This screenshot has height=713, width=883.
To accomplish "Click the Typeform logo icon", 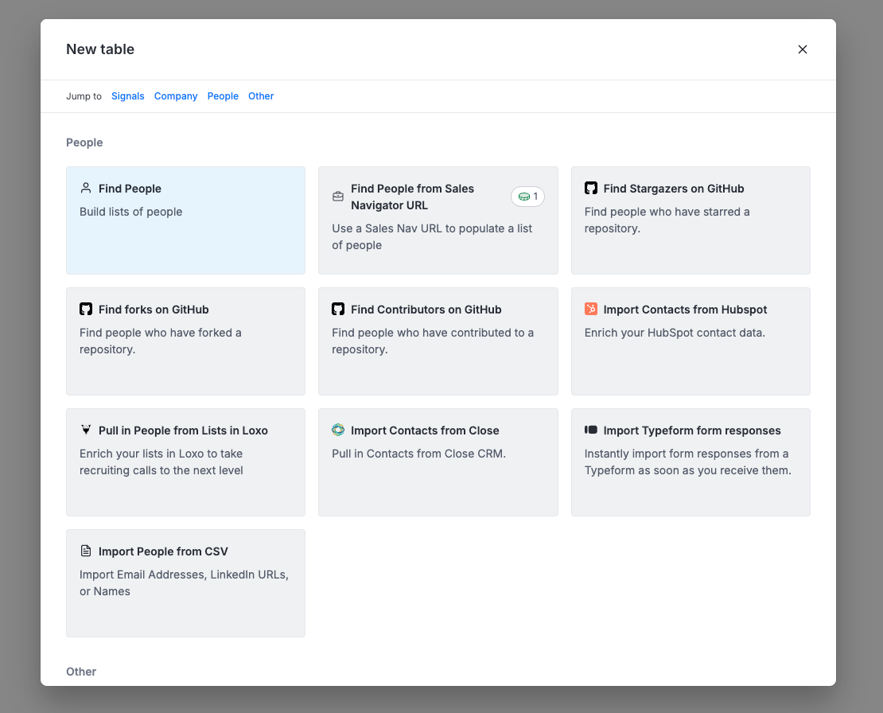I will click(x=591, y=430).
